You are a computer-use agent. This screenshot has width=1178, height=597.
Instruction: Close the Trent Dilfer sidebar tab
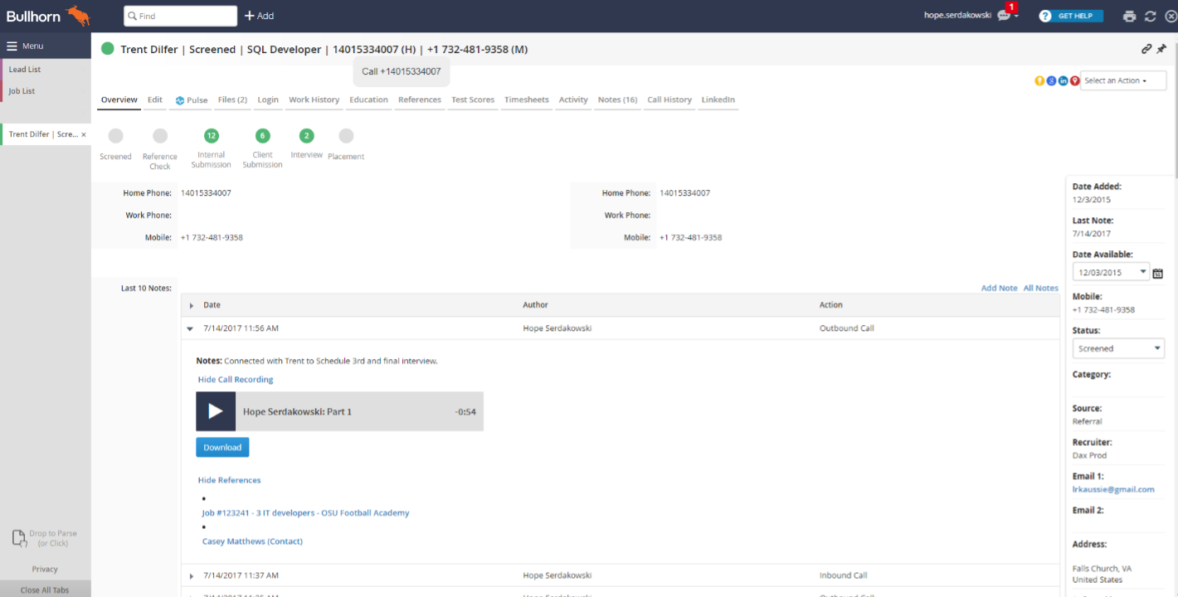(x=84, y=134)
